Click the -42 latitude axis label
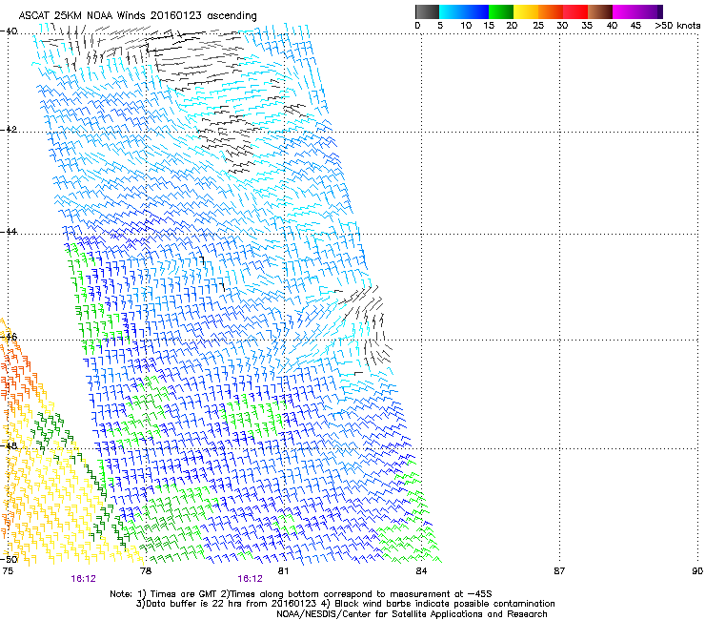 [x=9, y=129]
